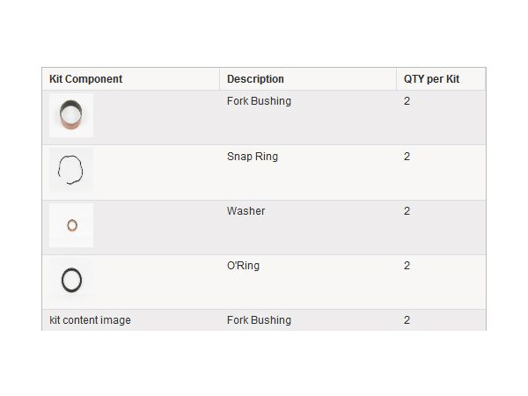This screenshot has width=528, height=396.
Task: Select the QTY per Kit column header
Action: tap(431, 79)
